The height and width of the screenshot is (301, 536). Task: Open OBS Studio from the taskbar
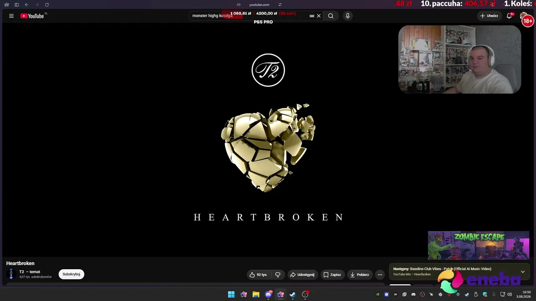pos(305,294)
